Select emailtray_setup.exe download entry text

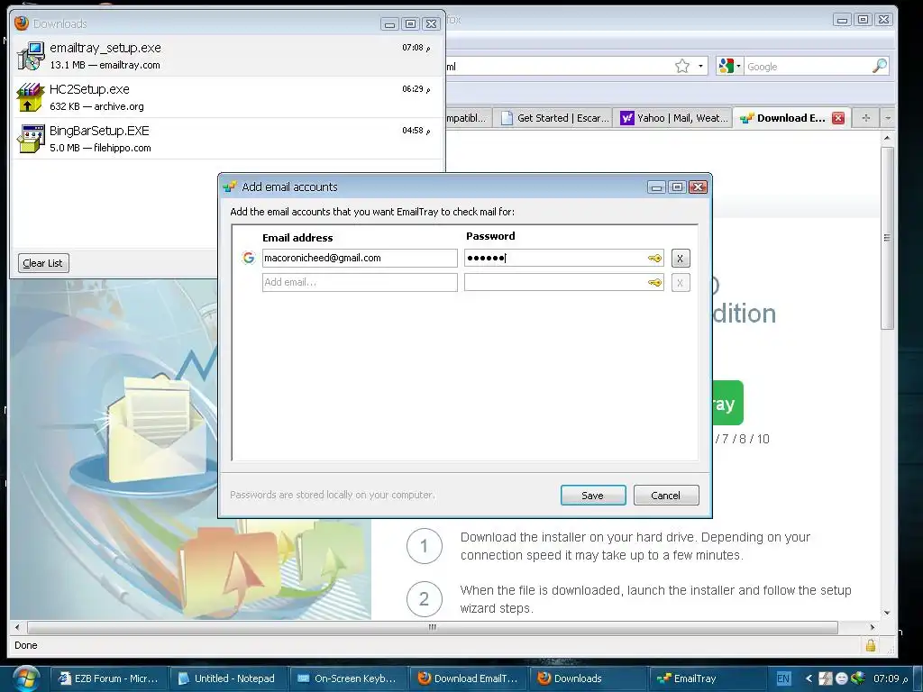tap(105, 48)
